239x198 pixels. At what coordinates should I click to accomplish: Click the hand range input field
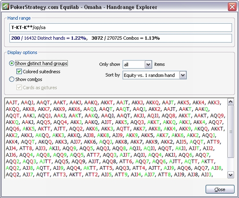click(x=121, y=27)
